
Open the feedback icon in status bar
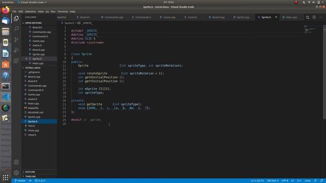(315, 181)
